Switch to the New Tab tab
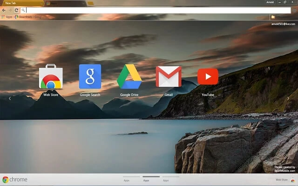Image resolution: width=298 pixels, height=186 pixels. [22, 3]
